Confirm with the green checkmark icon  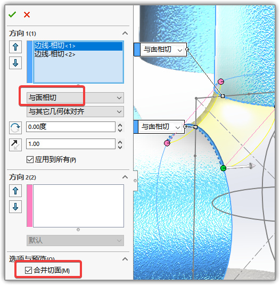pyautogui.click(x=12, y=14)
